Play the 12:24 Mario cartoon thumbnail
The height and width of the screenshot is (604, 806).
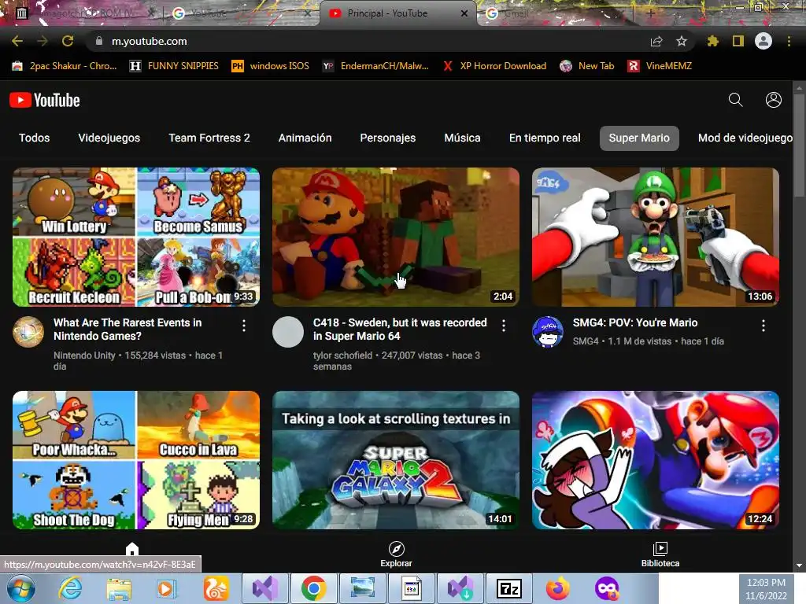pos(656,460)
